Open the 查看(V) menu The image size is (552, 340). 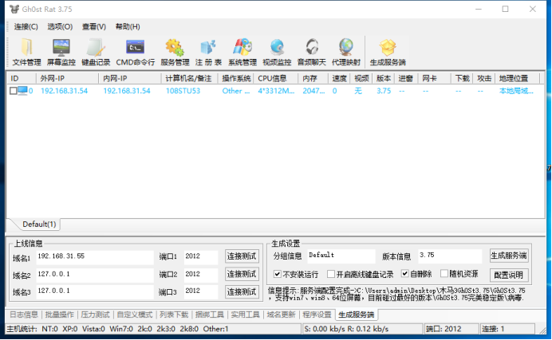pyautogui.click(x=94, y=27)
